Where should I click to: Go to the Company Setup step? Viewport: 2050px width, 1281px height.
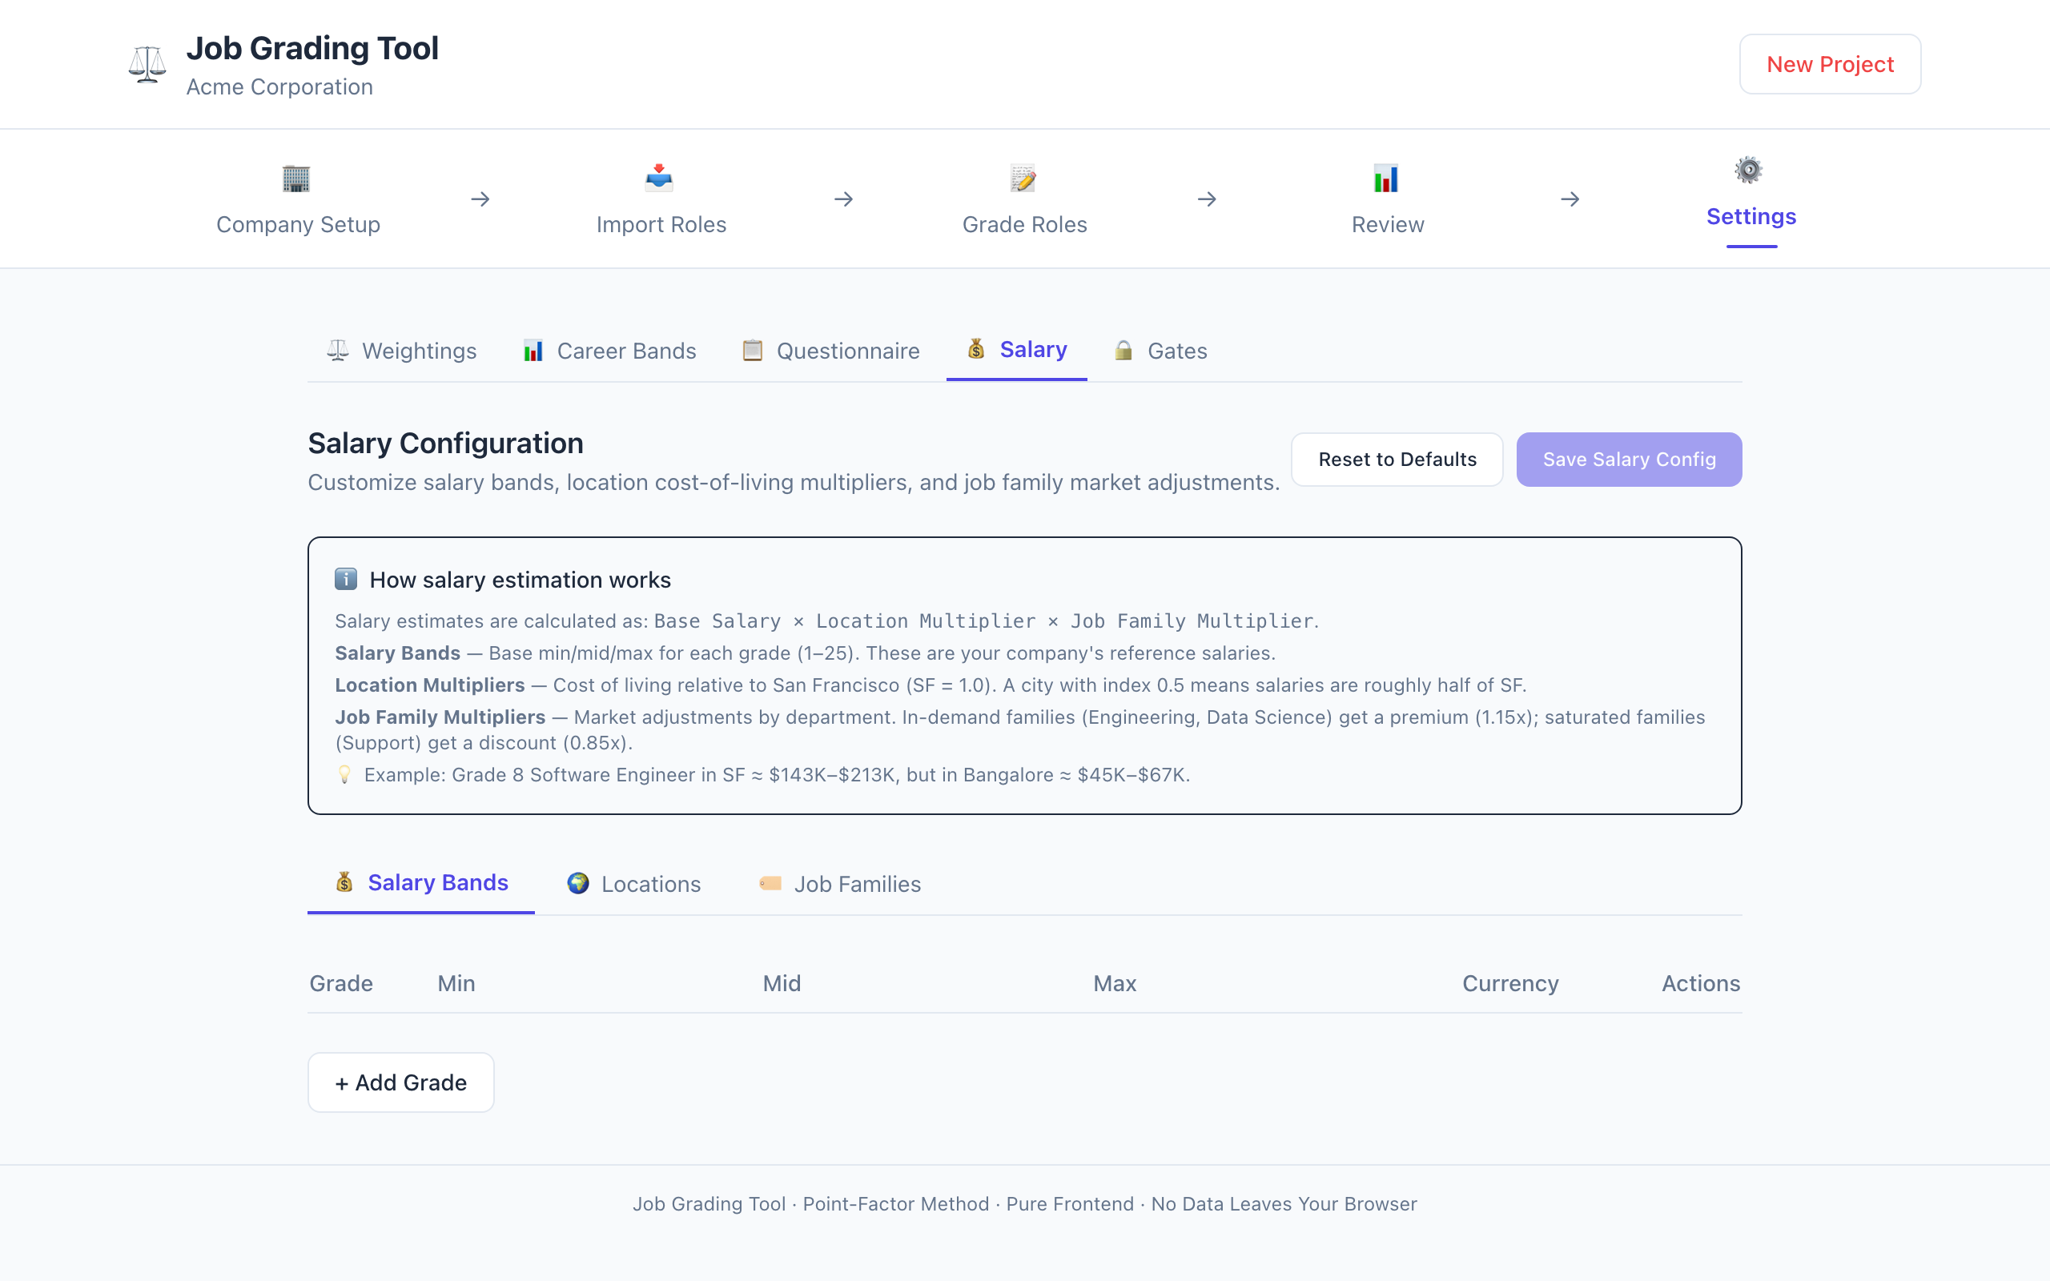298,199
